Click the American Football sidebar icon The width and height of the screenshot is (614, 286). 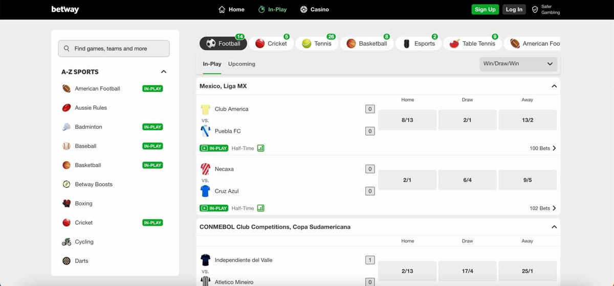[x=67, y=88]
